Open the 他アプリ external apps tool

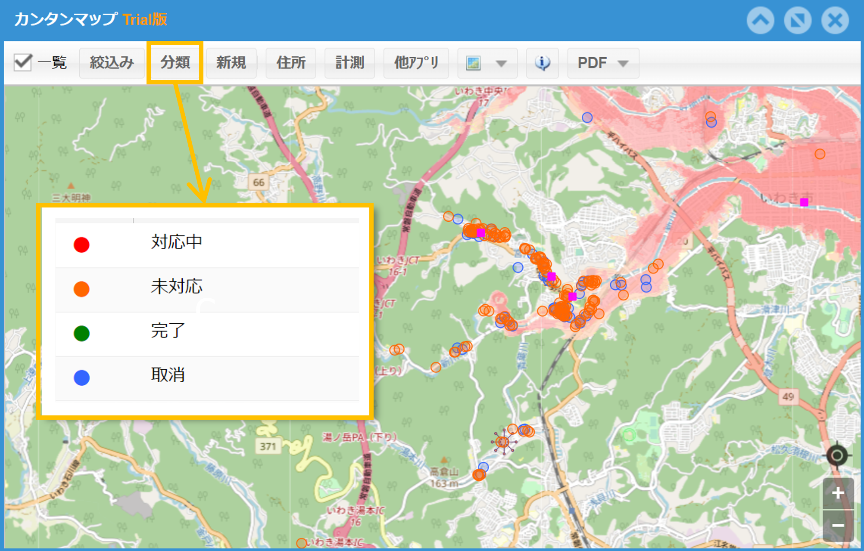[415, 63]
